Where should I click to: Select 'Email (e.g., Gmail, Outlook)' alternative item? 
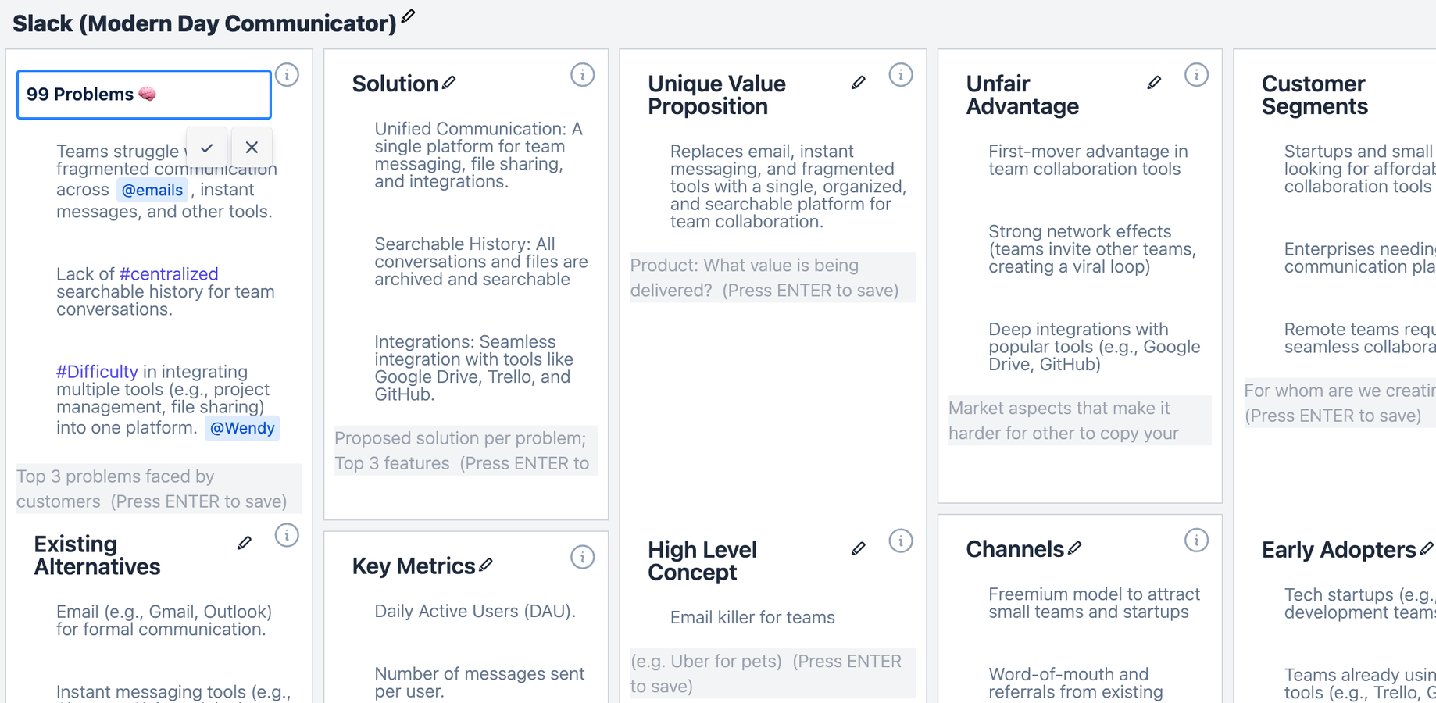tap(164, 620)
